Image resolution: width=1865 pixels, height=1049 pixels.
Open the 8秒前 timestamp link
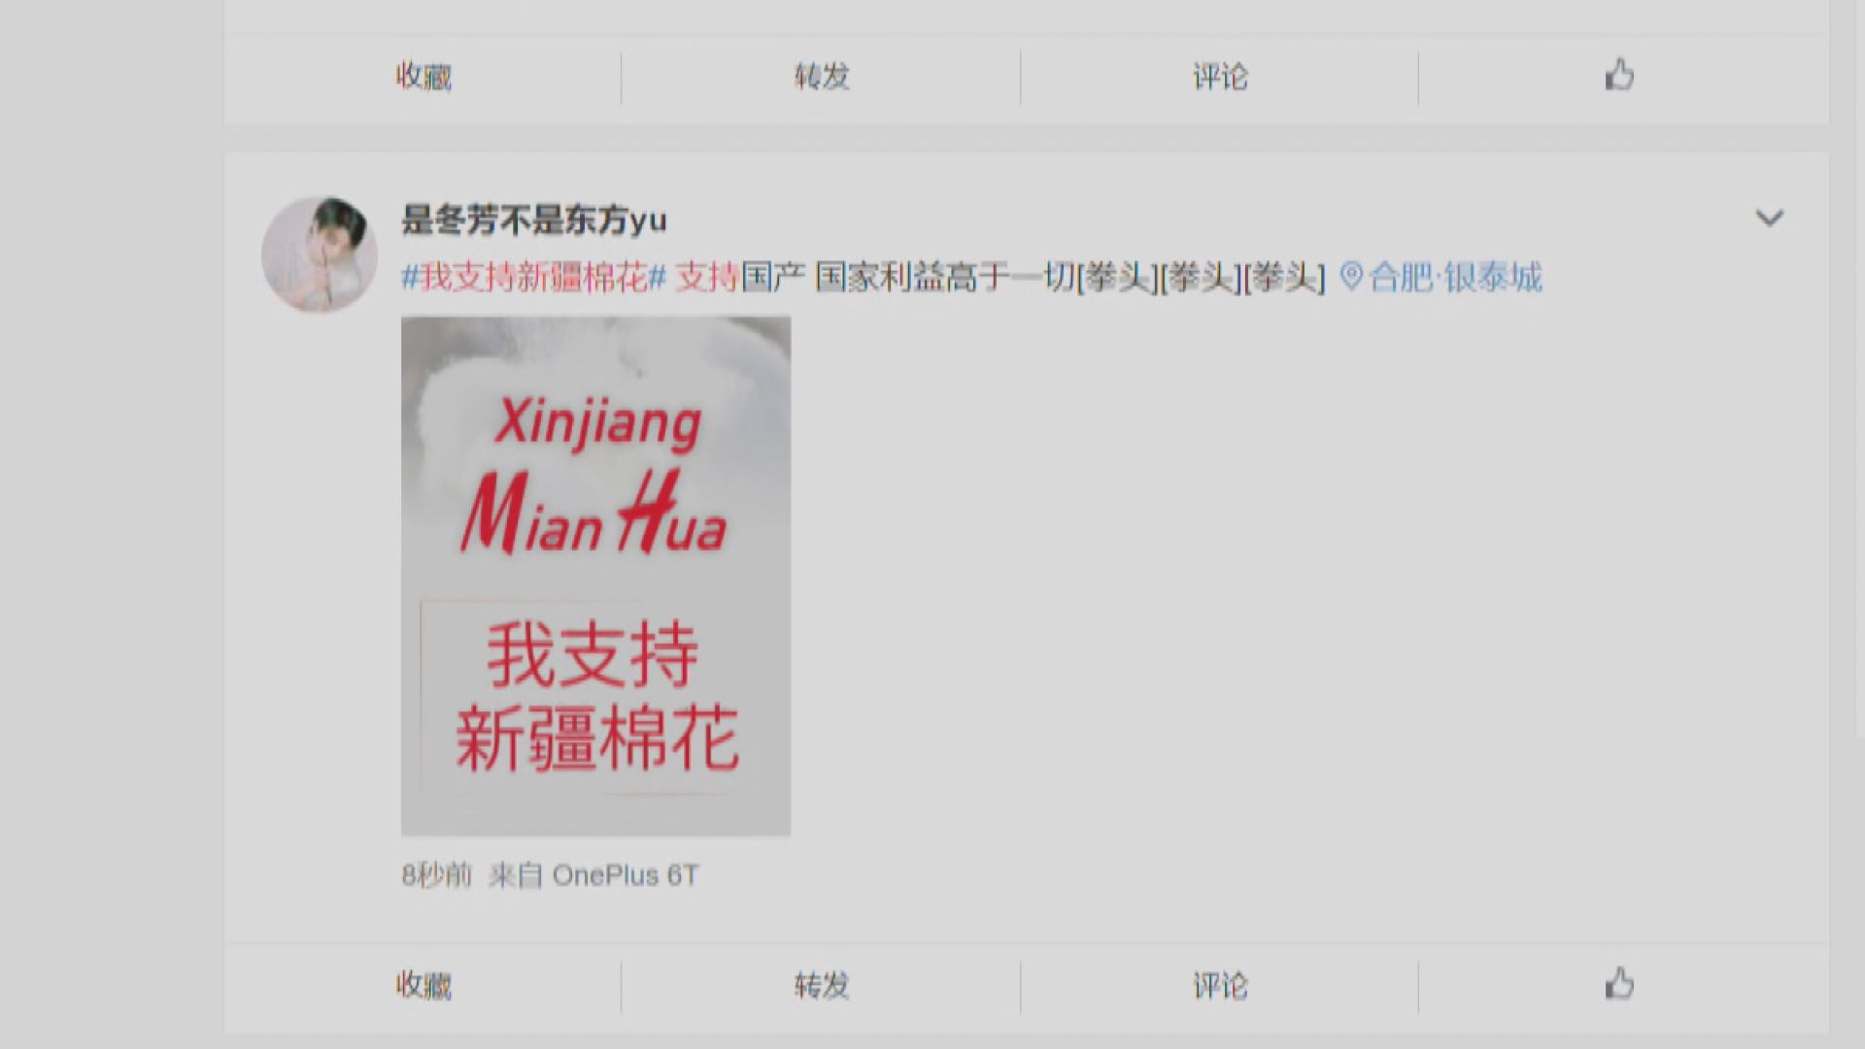click(x=436, y=875)
